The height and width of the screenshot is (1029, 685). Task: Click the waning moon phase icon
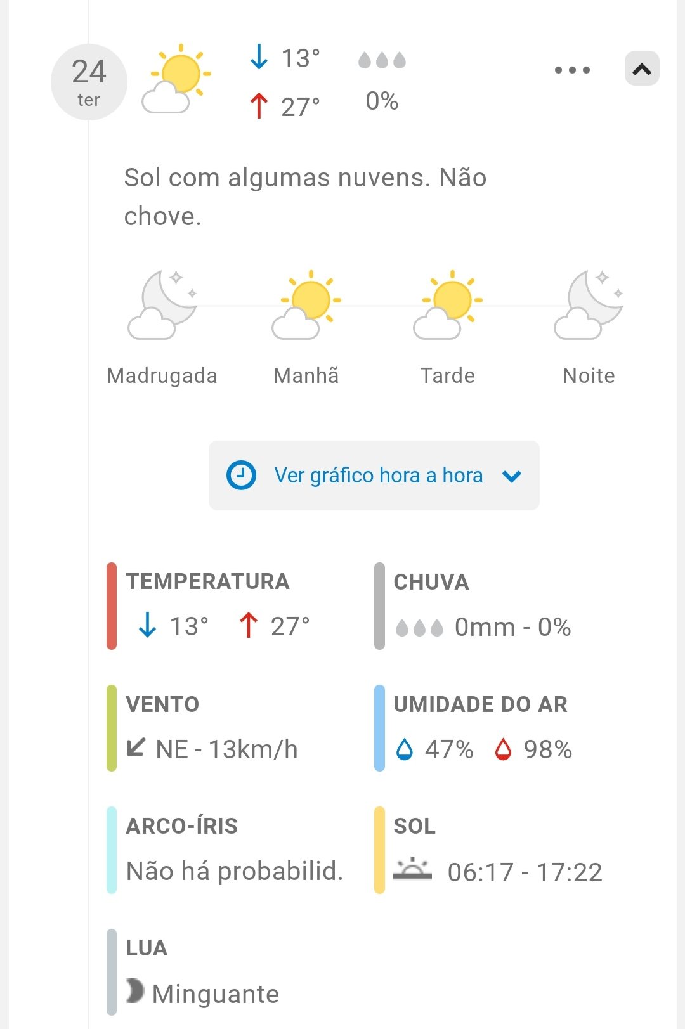[134, 990]
